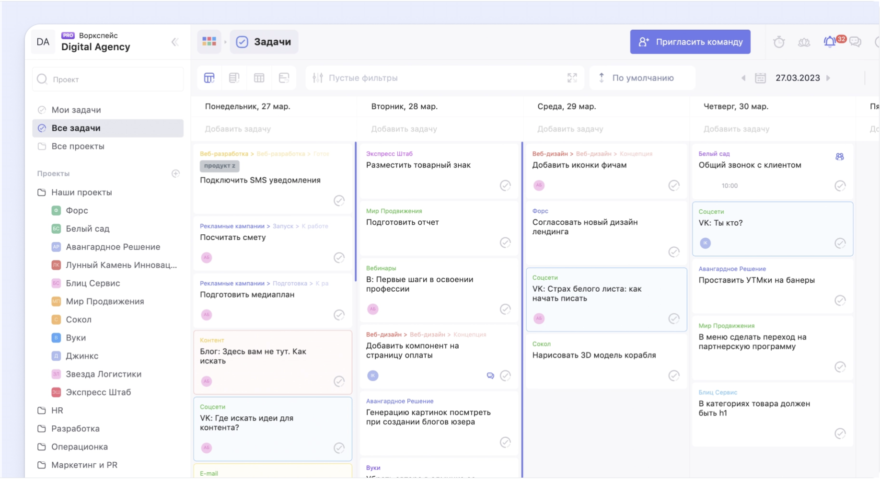The image size is (880, 480).
Task: Open the timer stopwatch icon
Action: (779, 42)
